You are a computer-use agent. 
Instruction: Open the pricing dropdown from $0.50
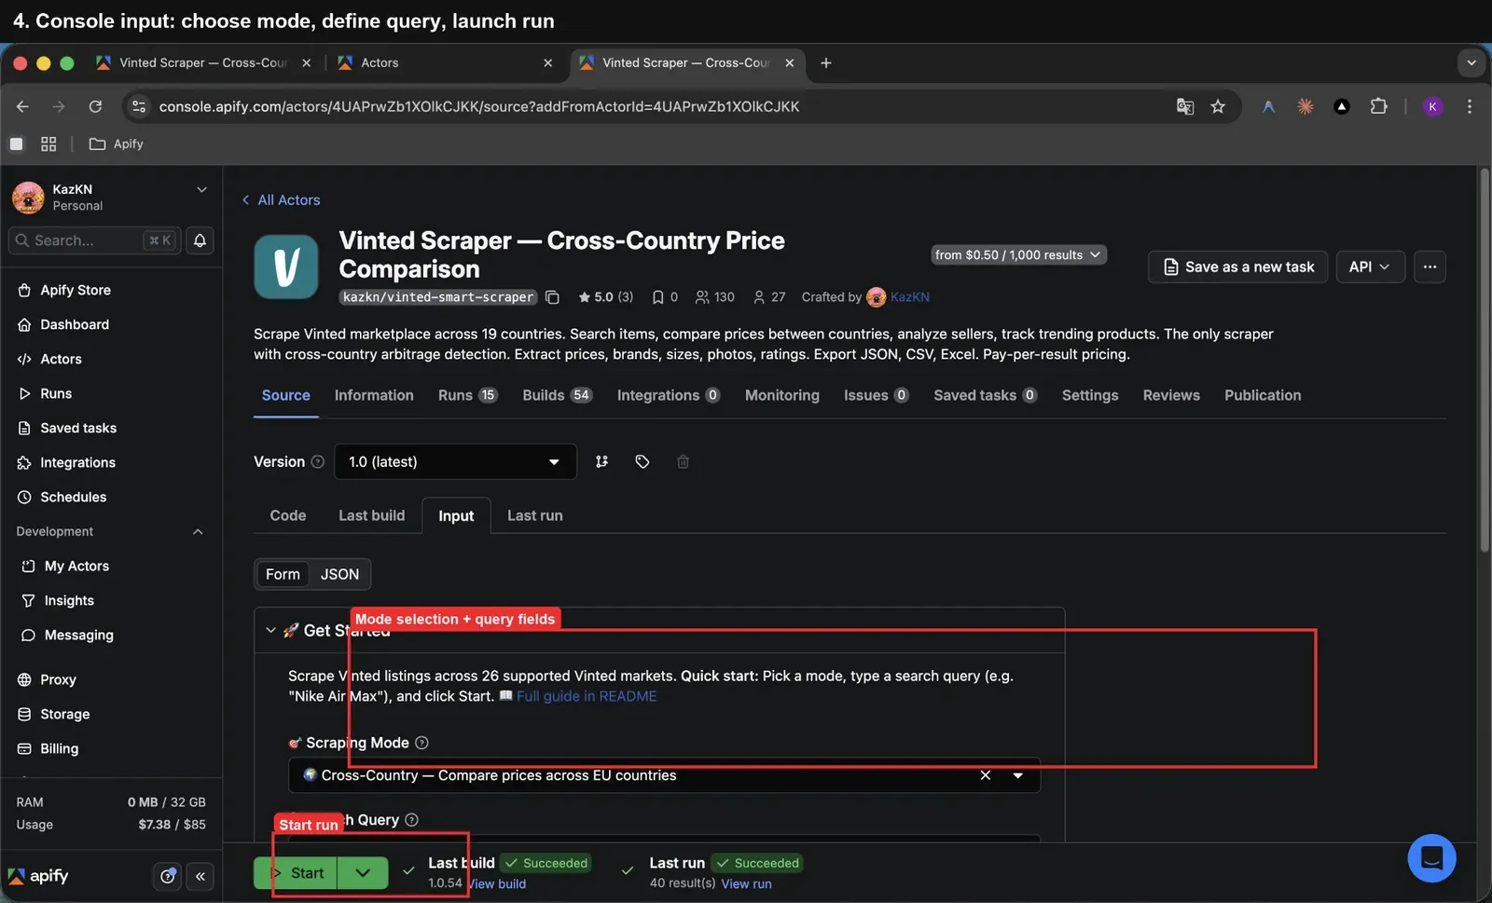[x=1019, y=254]
